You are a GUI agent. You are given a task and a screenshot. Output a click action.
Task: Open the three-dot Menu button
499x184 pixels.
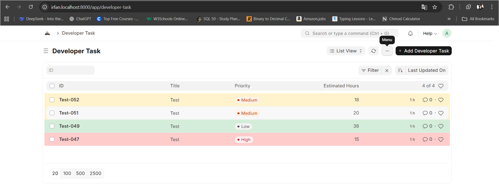387,51
